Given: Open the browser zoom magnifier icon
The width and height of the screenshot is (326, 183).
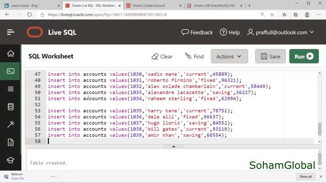Looking at the screenshot, I should (263, 14).
